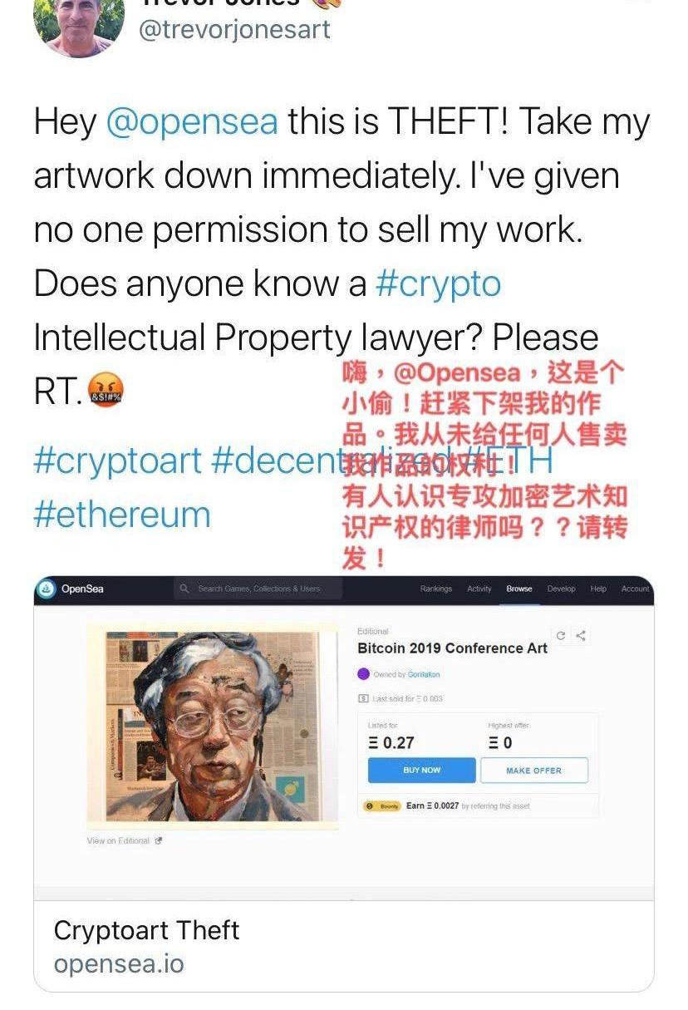Click the BUY NOW button
The width and height of the screenshot is (688, 1010).
pyautogui.click(x=422, y=771)
